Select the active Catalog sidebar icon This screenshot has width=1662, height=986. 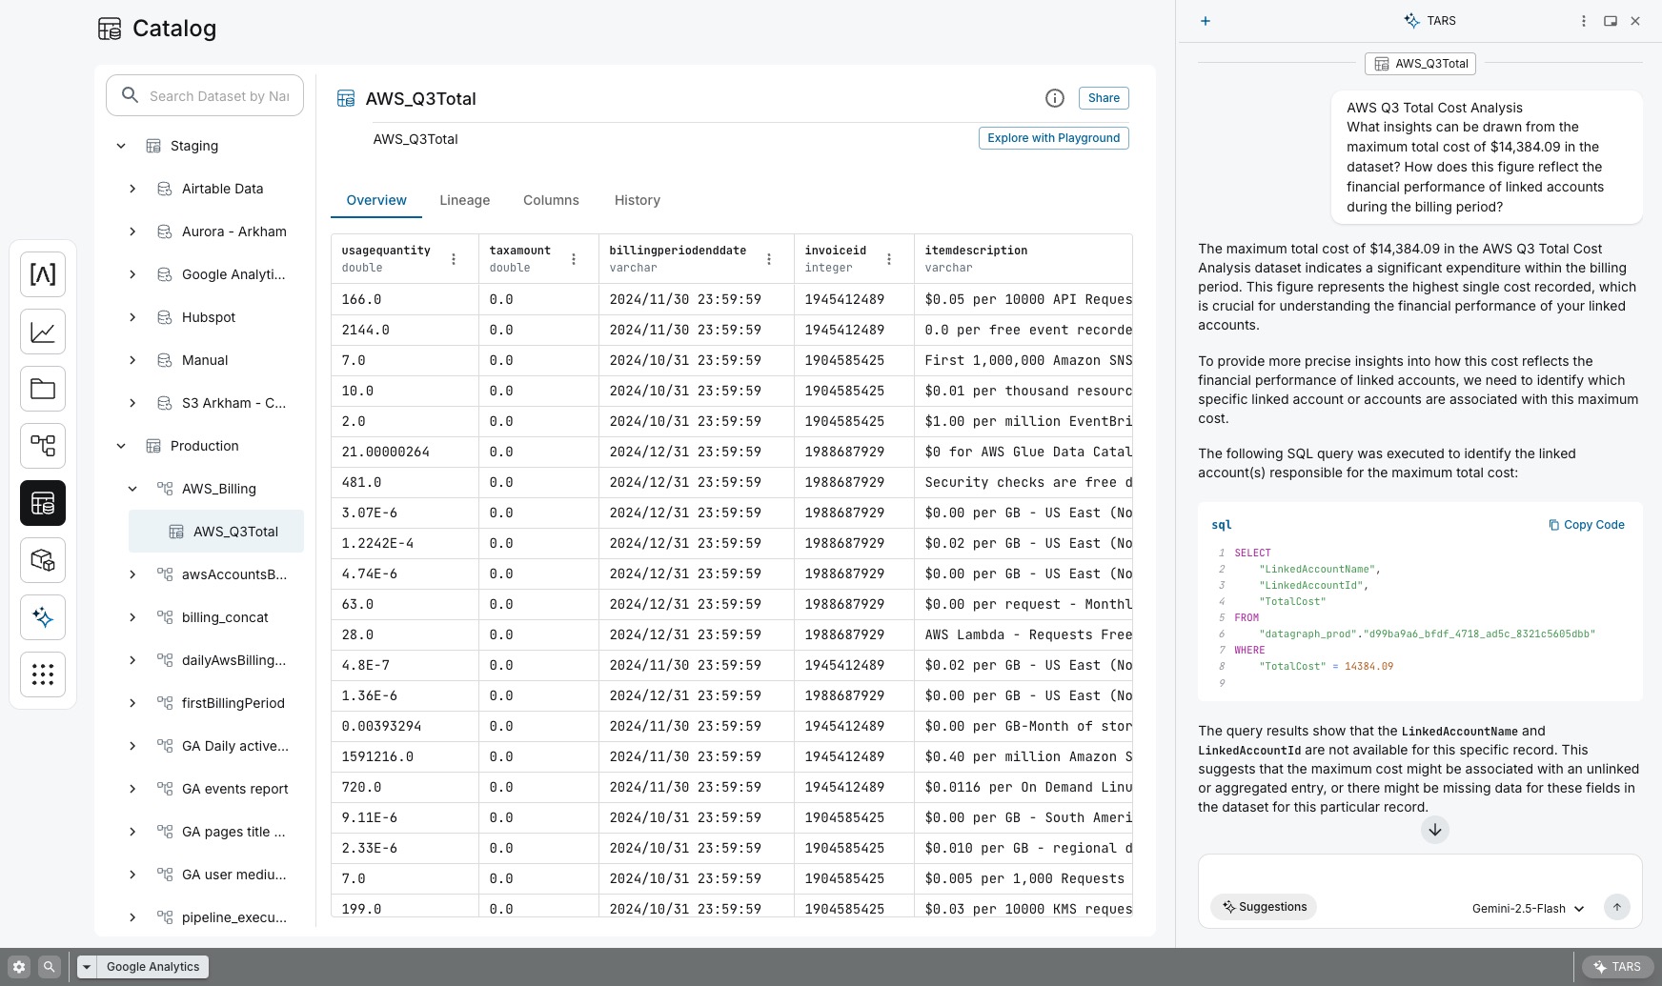pos(43,503)
